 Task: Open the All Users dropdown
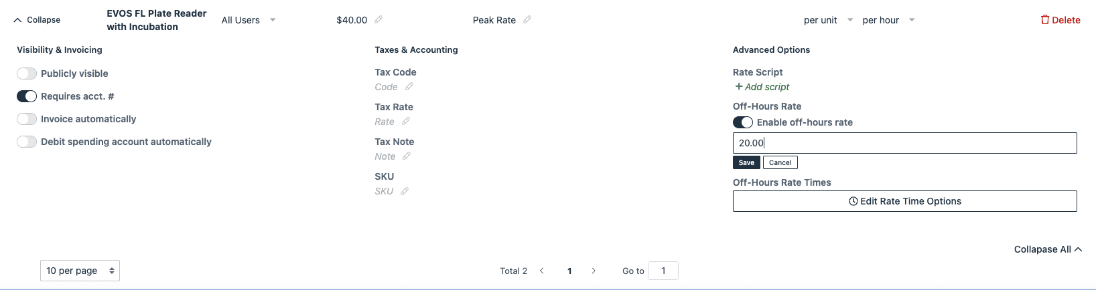(249, 20)
